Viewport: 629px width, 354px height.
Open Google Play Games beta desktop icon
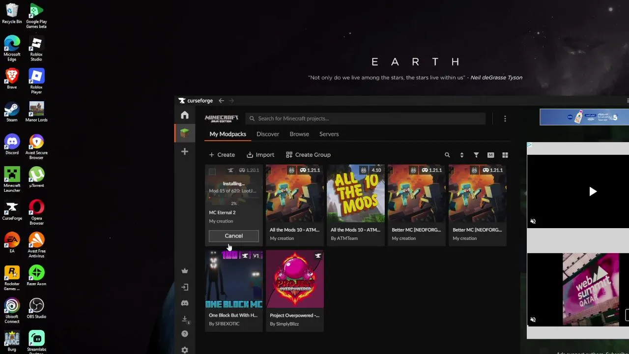click(36, 16)
